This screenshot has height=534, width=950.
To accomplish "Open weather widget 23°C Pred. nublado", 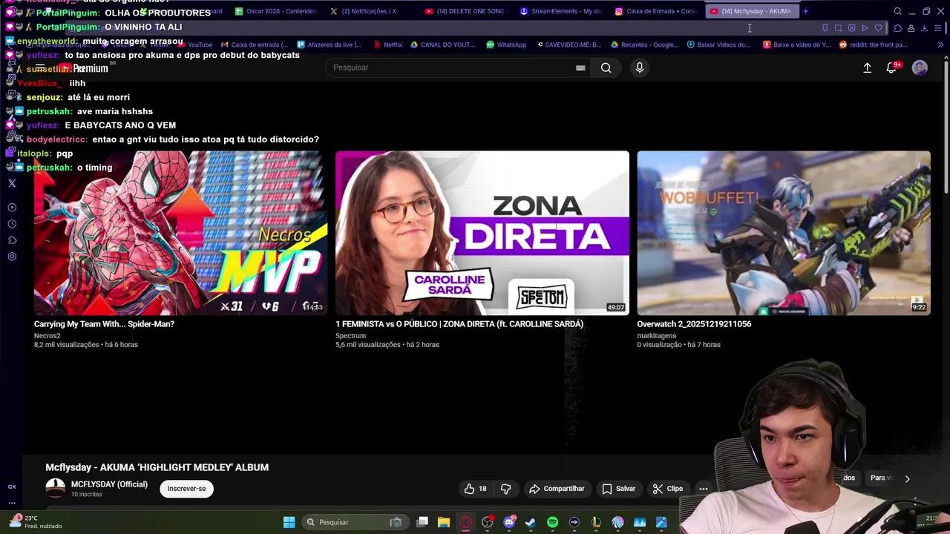I will (36, 522).
